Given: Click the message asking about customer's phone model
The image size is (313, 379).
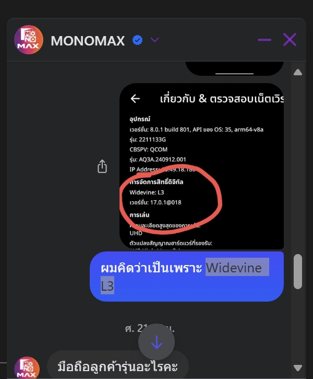Looking at the screenshot, I should (x=118, y=366).
